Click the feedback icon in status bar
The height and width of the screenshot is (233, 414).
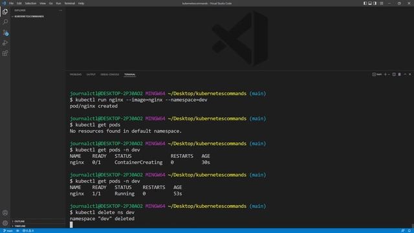[402, 230]
